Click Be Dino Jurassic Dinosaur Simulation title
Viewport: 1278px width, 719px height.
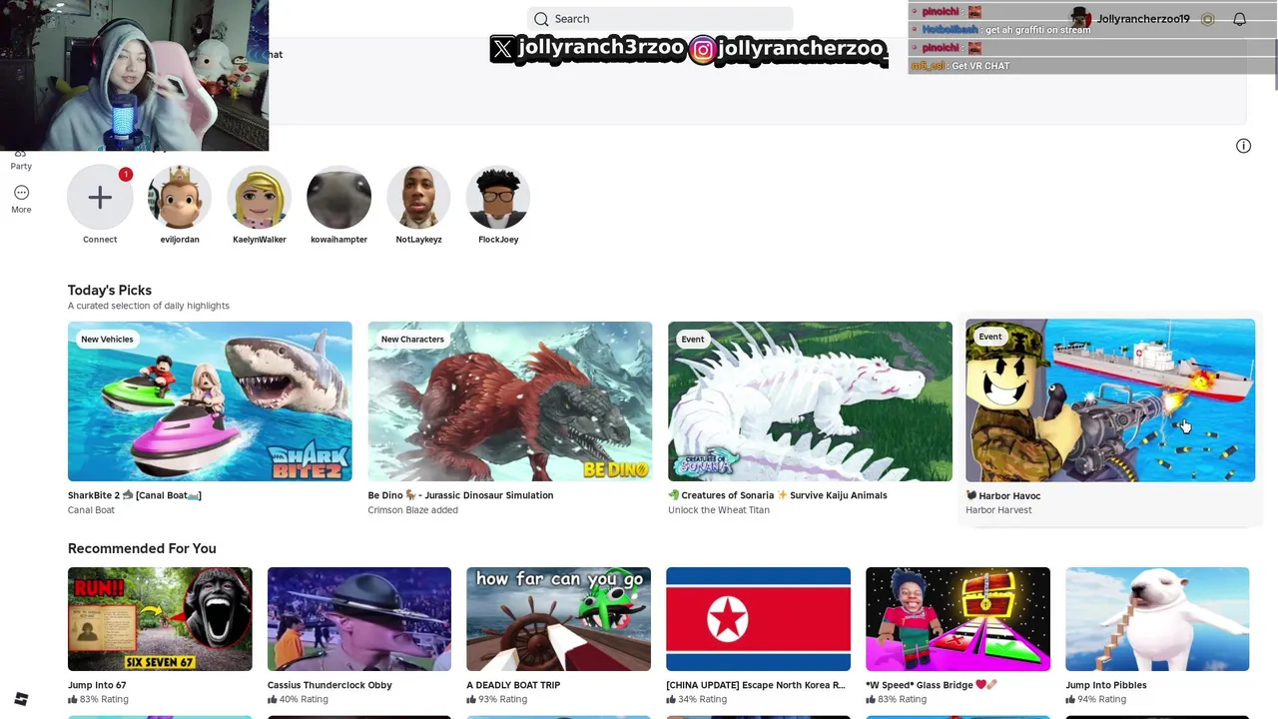pyautogui.click(x=460, y=495)
